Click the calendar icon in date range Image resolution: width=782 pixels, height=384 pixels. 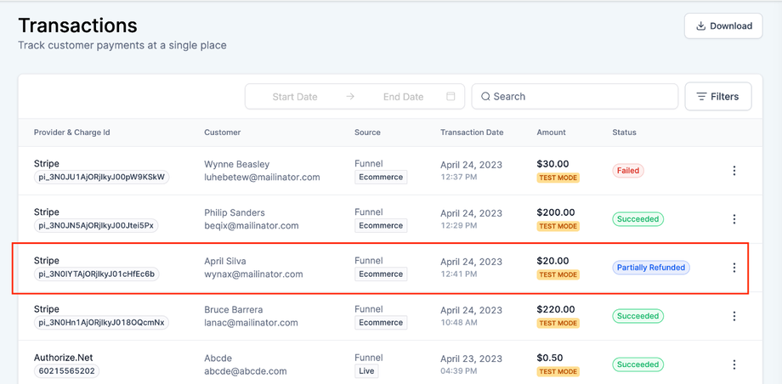point(451,97)
